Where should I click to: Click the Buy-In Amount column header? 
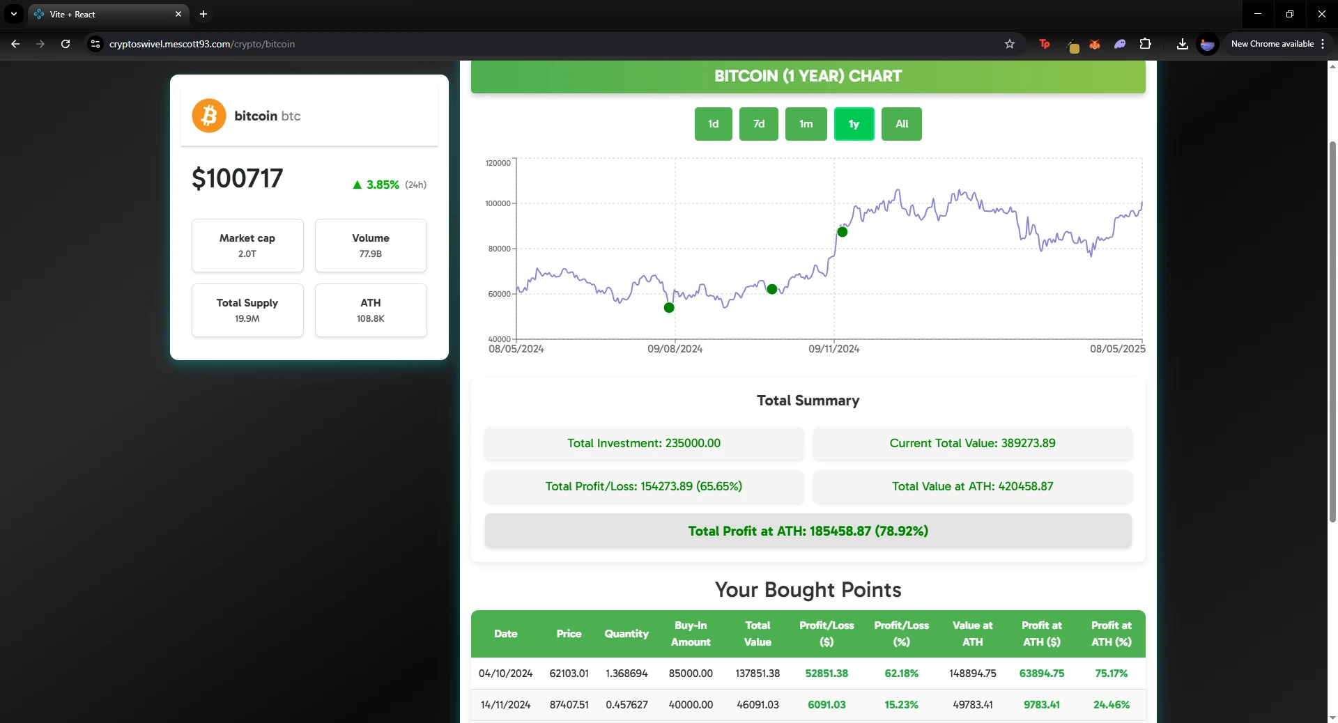691,634
